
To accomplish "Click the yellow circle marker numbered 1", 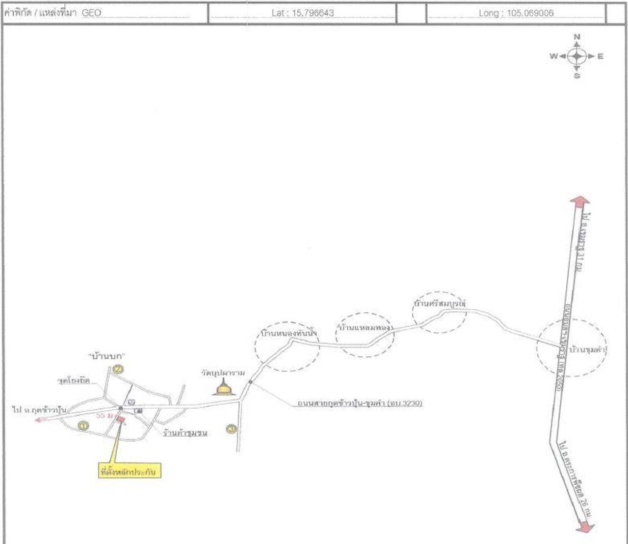I will pos(83,426).
